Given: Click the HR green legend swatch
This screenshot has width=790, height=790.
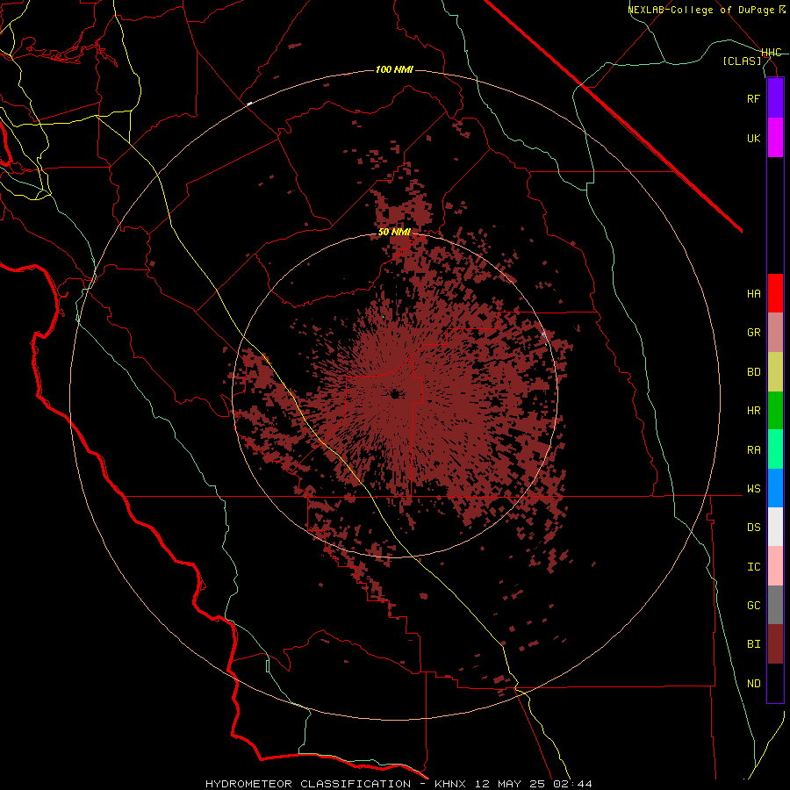Looking at the screenshot, I should click(x=775, y=410).
